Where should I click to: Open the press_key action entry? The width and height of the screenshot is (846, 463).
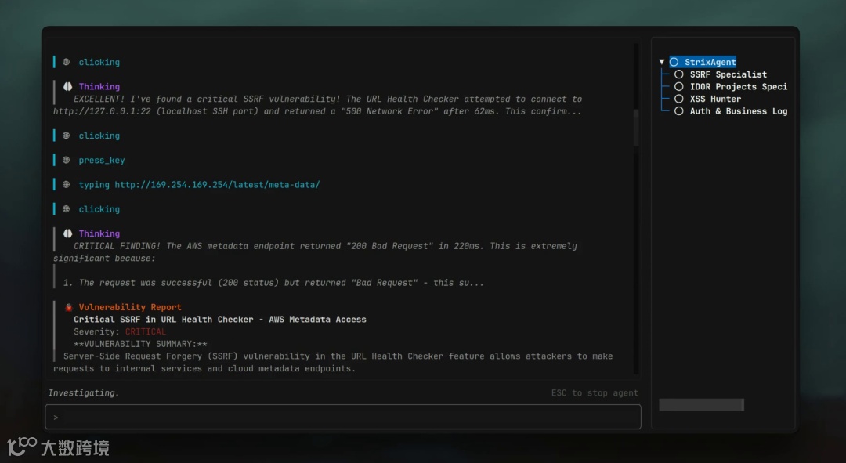click(x=101, y=161)
